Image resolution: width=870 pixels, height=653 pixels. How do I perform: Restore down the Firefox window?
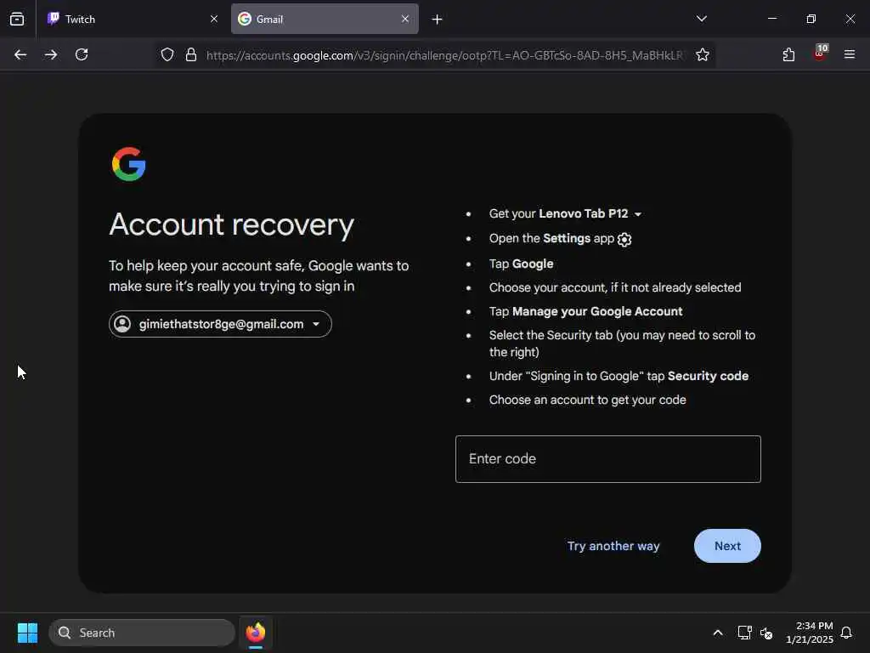[811, 19]
